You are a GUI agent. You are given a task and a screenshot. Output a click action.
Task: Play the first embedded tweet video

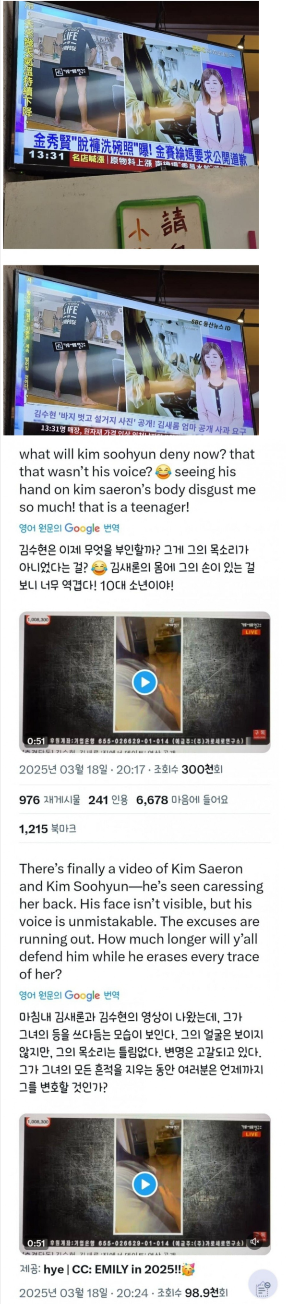[145, 682]
